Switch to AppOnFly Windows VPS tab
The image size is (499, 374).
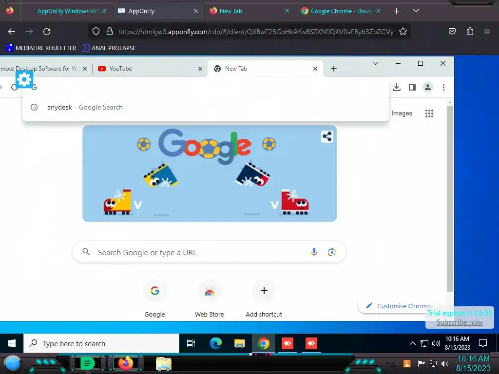67,11
